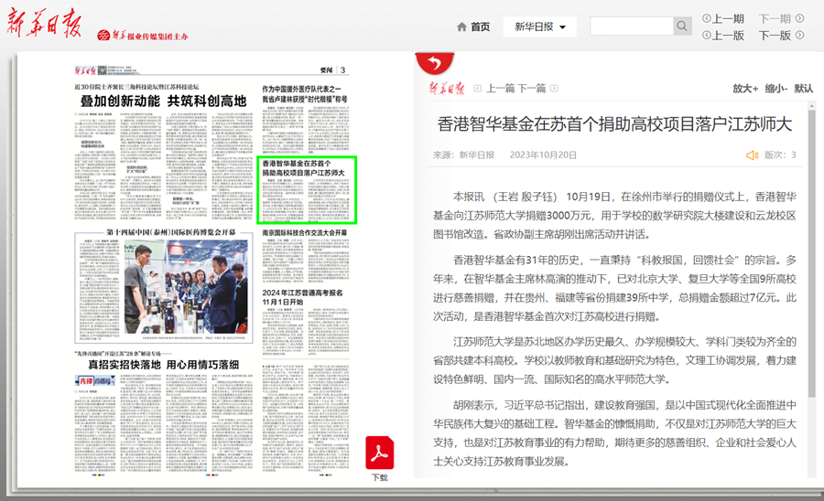Shrink article text with 缩小-

tap(775, 89)
